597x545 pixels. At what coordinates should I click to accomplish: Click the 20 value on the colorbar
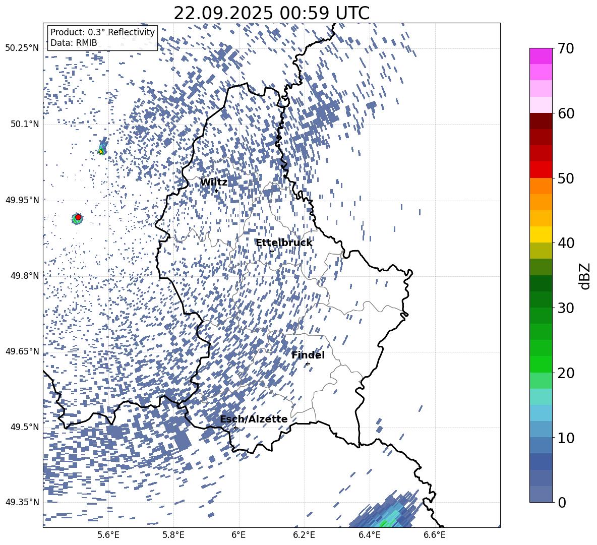coord(566,373)
